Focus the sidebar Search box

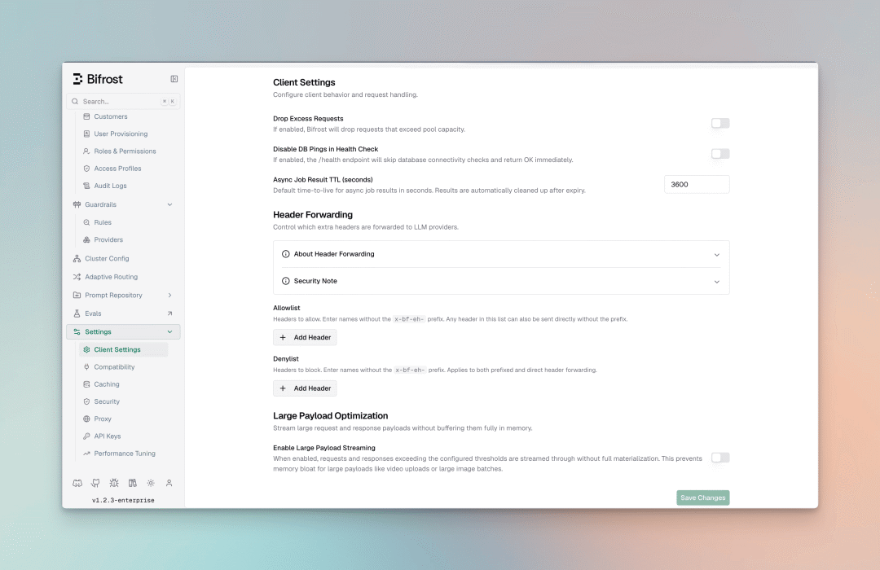(123, 102)
